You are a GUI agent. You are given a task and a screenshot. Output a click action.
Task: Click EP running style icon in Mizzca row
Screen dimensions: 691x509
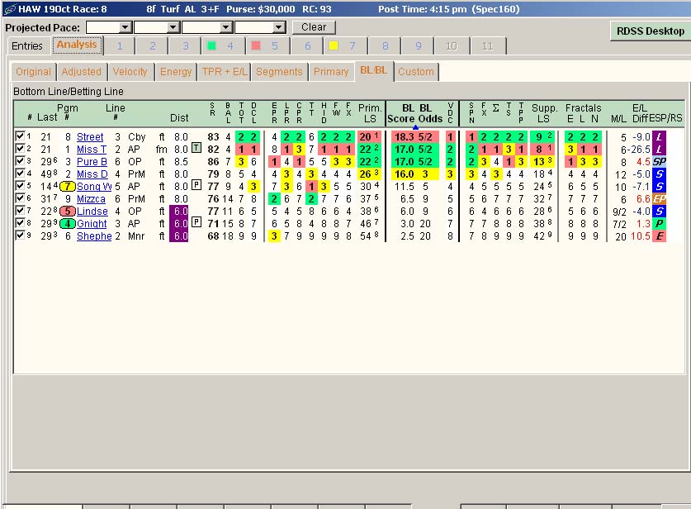(x=660, y=198)
